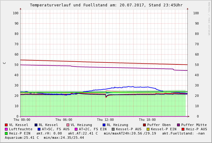Click the purple Puffer Mitte legend box
The image size is (212, 143).
click(178, 125)
